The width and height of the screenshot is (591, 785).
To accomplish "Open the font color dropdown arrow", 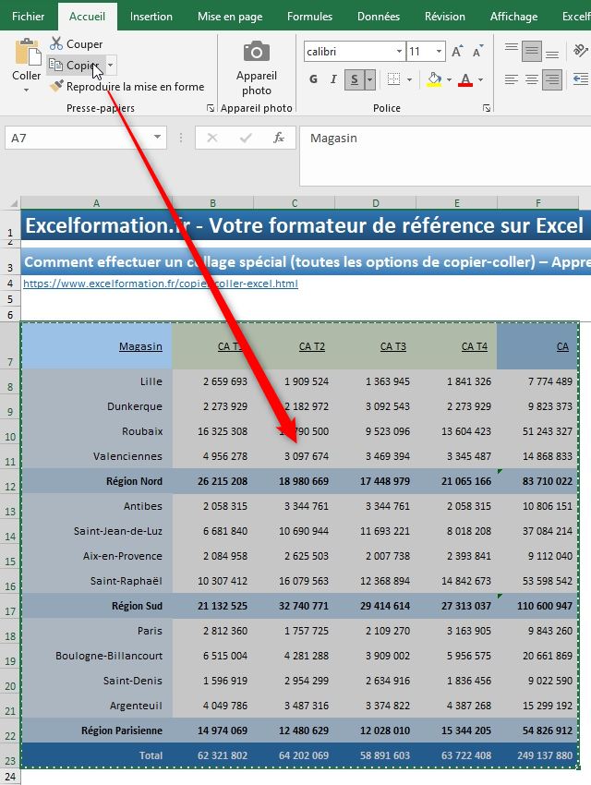I will pyautogui.click(x=480, y=79).
